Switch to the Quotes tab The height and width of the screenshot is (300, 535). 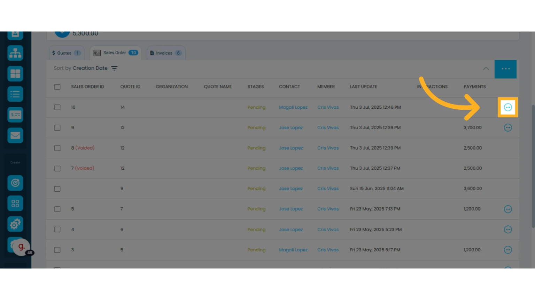pyautogui.click(x=66, y=53)
